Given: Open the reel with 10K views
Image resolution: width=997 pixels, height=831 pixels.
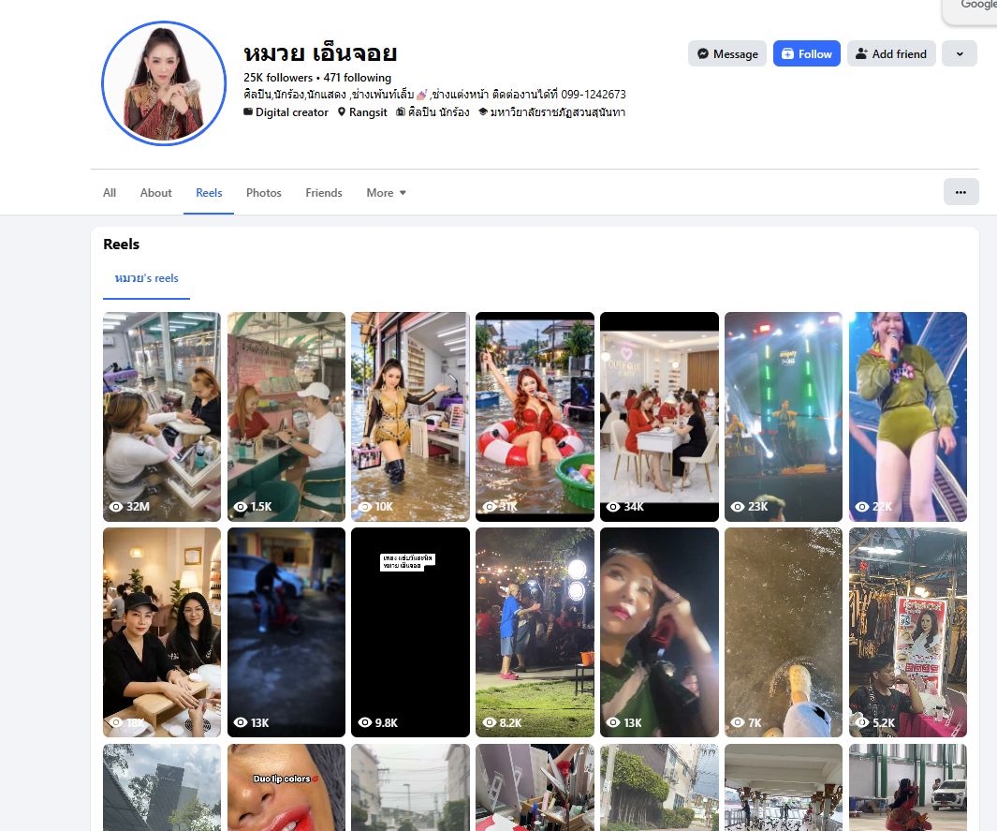Looking at the screenshot, I should tap(410, 417).
